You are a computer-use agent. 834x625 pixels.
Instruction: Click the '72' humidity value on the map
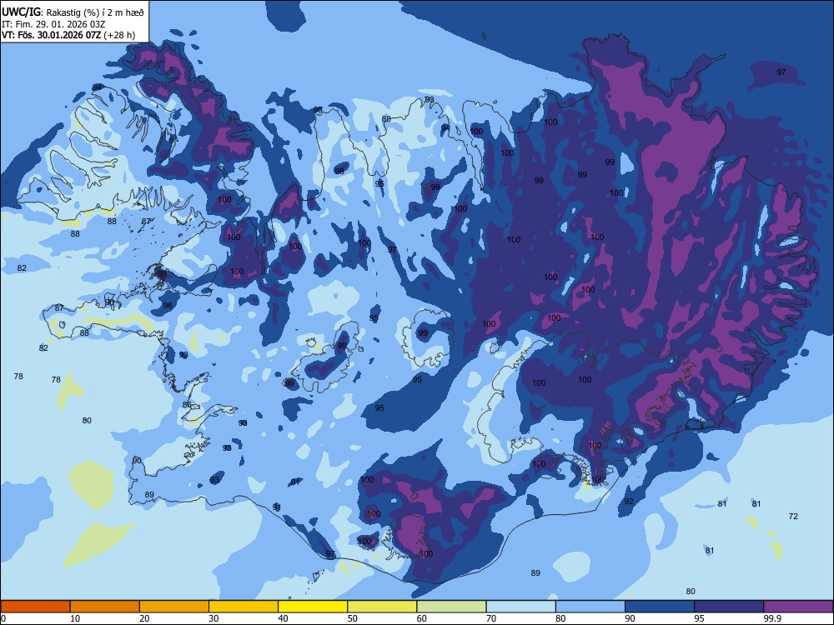tap(793, 516)
